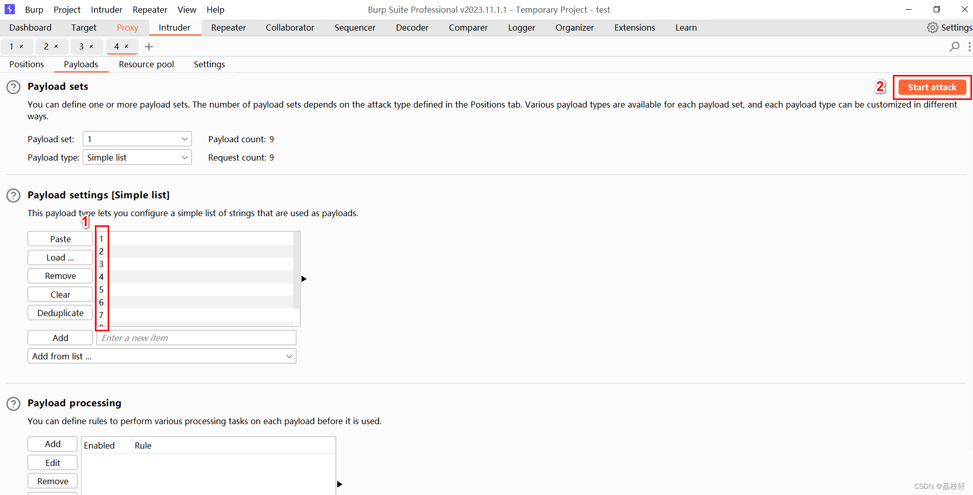The width and height of the screenshot is (973, 495).
Task: Click the Start attack button
Action: [x=932, y=87]
